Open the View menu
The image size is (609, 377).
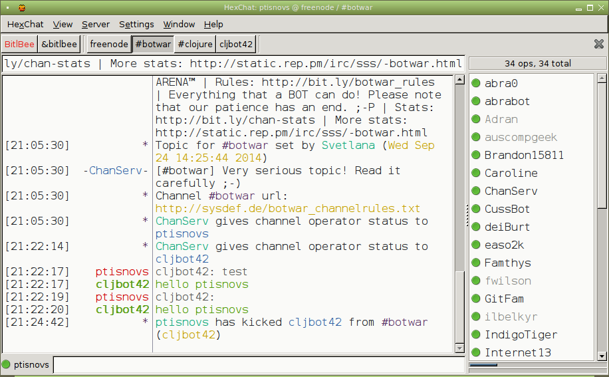coord(62,25)
